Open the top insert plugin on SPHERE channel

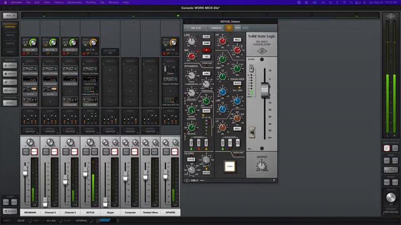[170, 69]
